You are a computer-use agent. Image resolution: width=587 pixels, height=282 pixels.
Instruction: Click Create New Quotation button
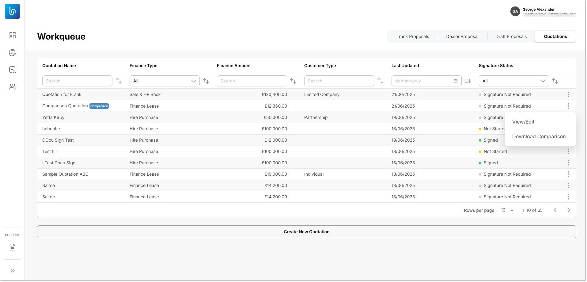coord(306,232)
